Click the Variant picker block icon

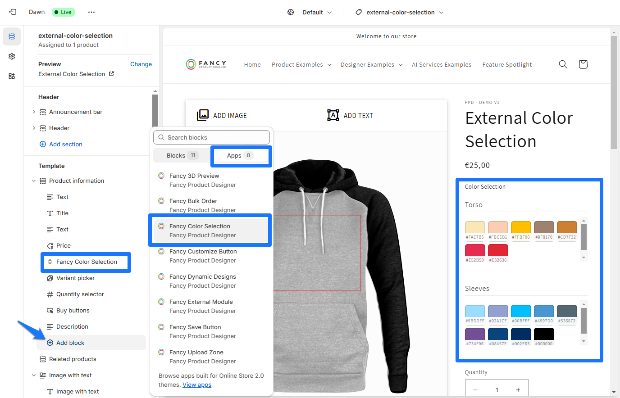pos(50,278)
